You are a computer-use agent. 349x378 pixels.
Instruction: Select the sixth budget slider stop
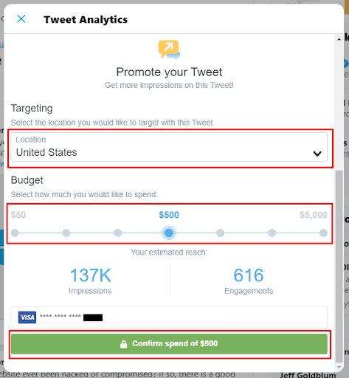click(272, 233)
